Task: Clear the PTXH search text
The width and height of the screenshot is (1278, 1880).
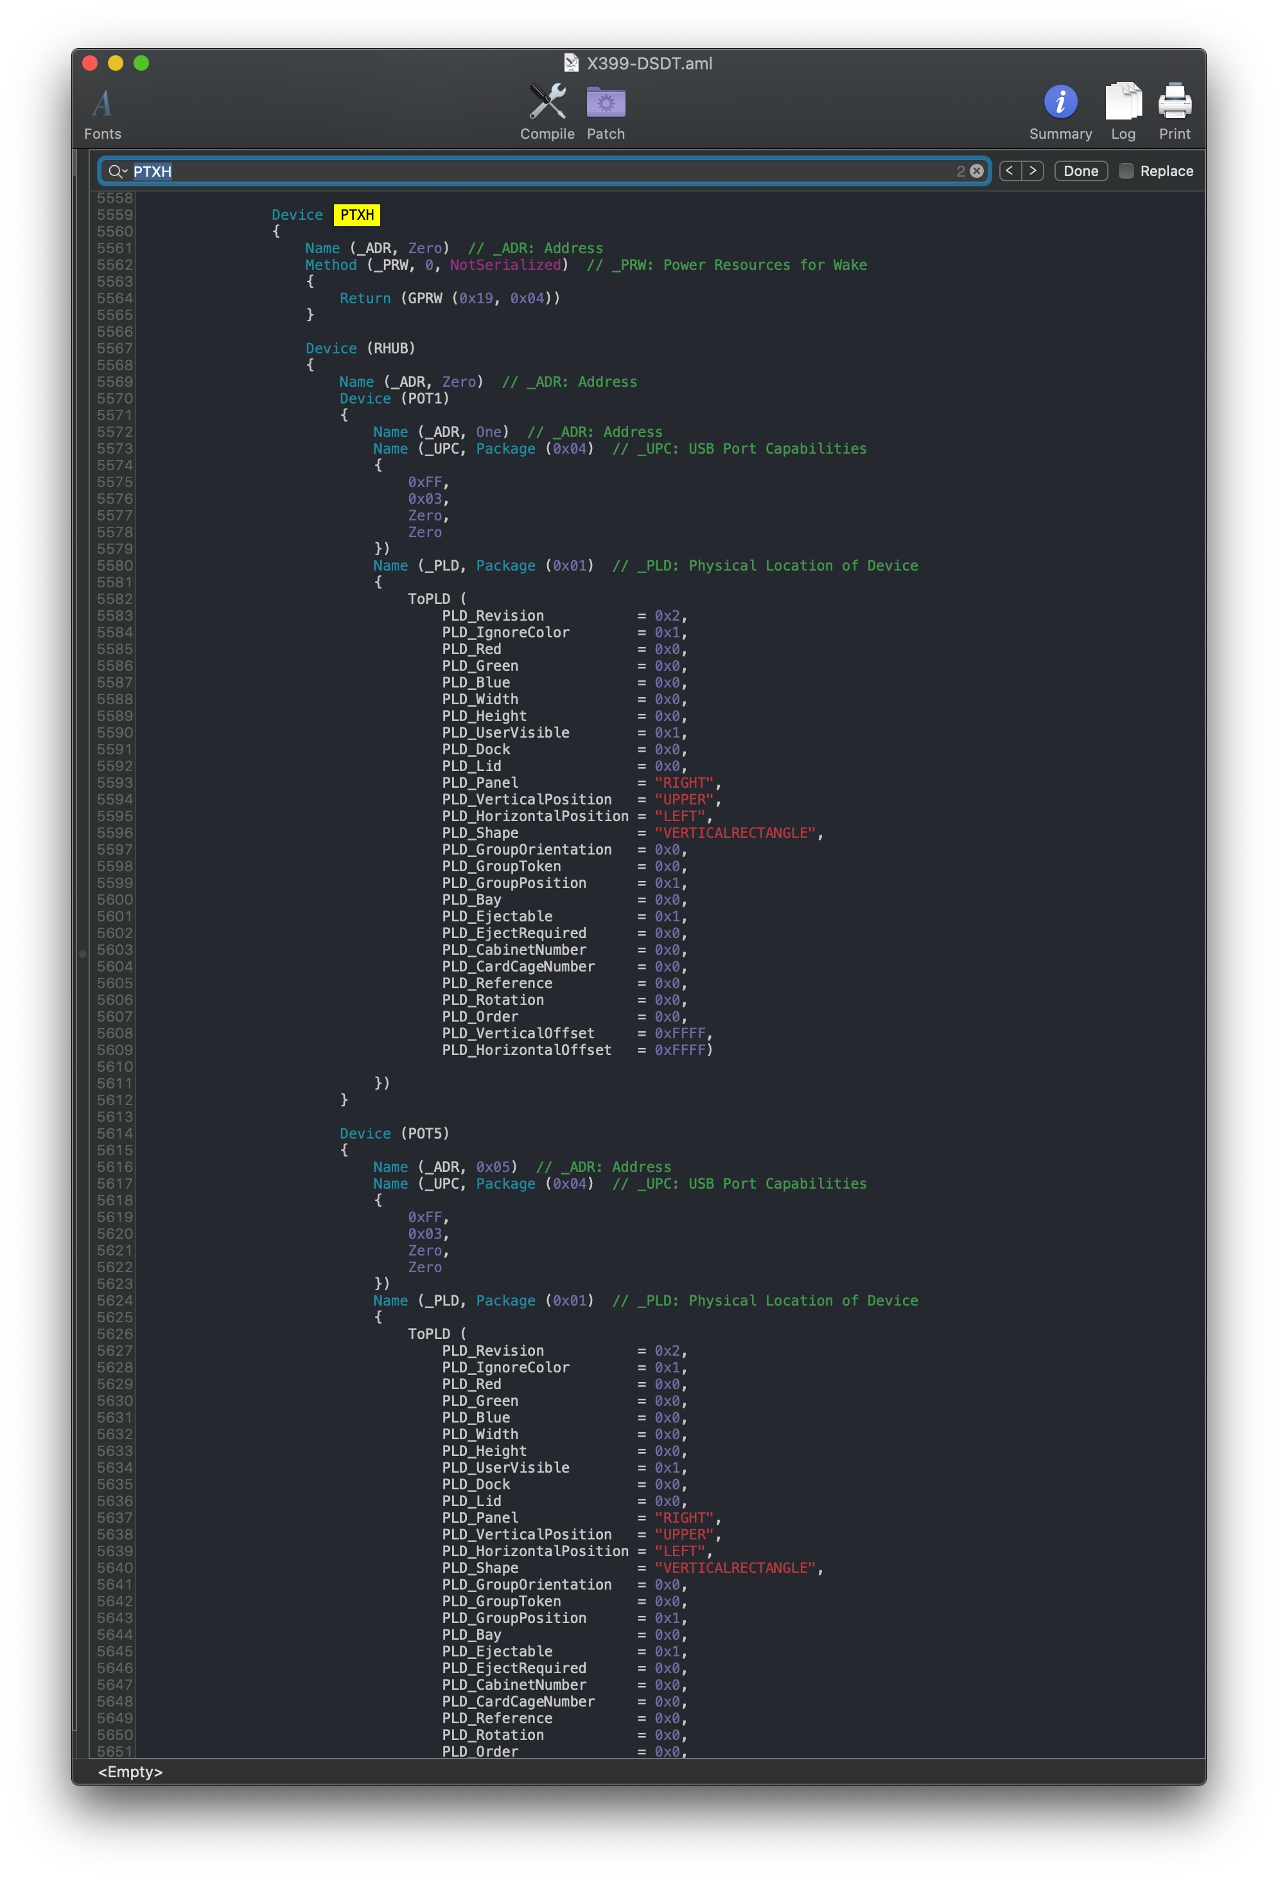Action: pos(977,172)
